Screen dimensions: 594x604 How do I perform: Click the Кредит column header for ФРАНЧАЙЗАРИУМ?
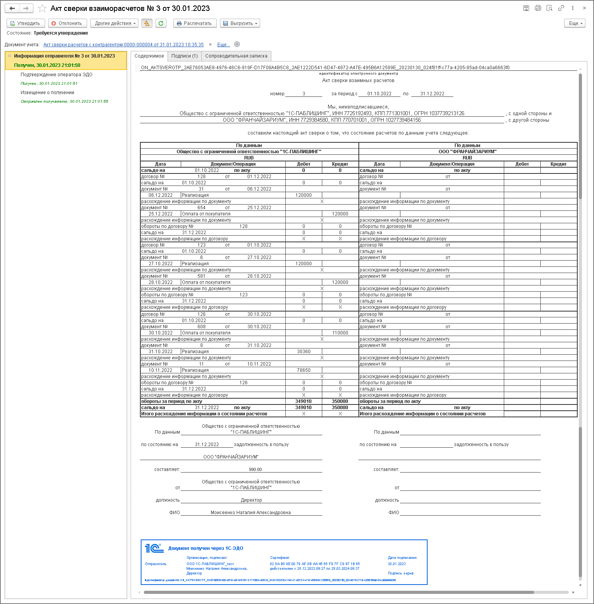pos(559,164)
